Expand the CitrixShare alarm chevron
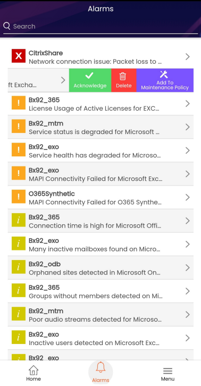 188,57
